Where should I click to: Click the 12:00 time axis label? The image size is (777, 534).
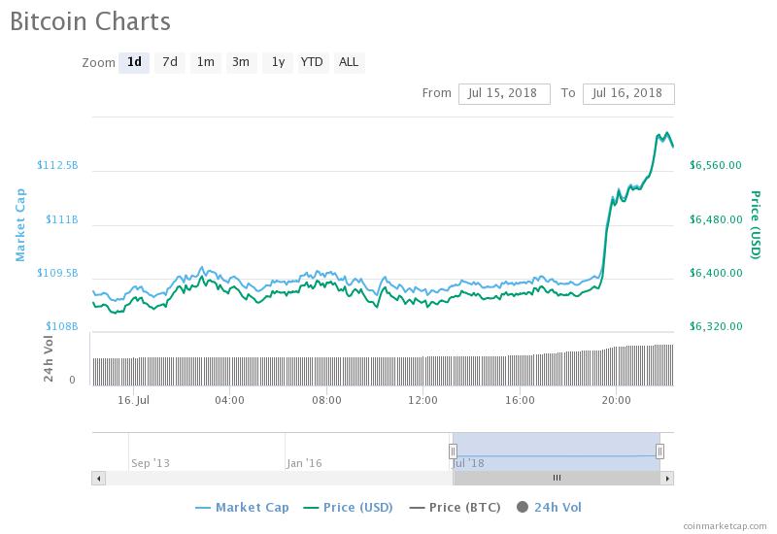tap(422, 400)
